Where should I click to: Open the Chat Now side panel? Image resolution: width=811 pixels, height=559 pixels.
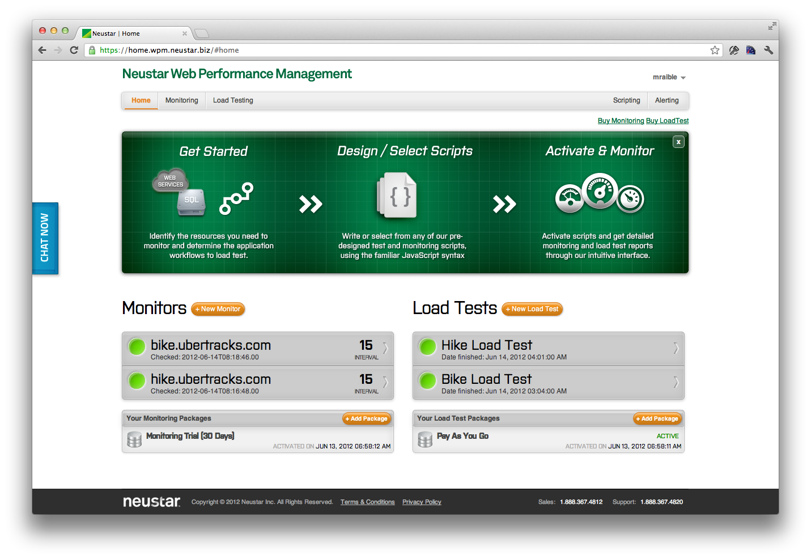[x=45, y=238]
